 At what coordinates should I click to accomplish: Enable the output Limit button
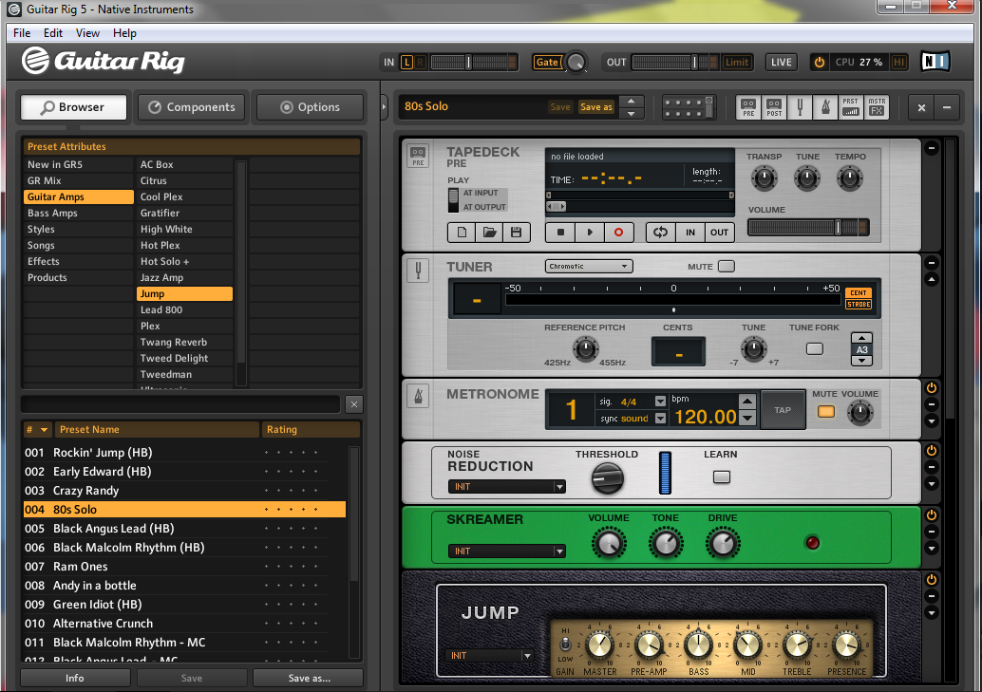pos(737,62)
